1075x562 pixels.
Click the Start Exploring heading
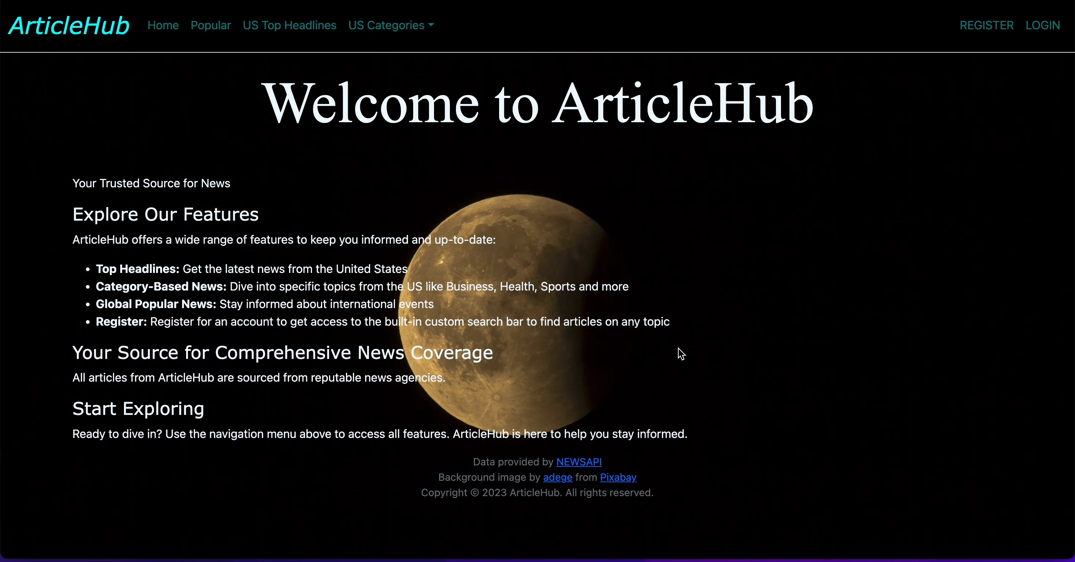(x=138, y=409)
